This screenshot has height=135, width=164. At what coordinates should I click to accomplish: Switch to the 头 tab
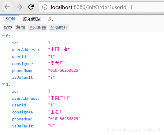pyautogui.click(x=51, y=19)
